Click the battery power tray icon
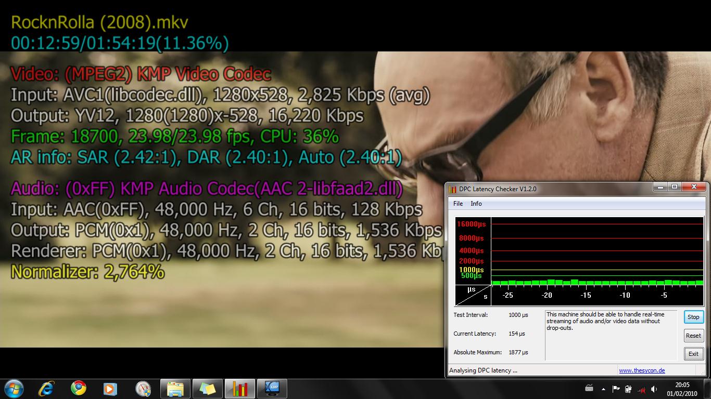Screen dimensions: 711x399 (x=628, y=389)
